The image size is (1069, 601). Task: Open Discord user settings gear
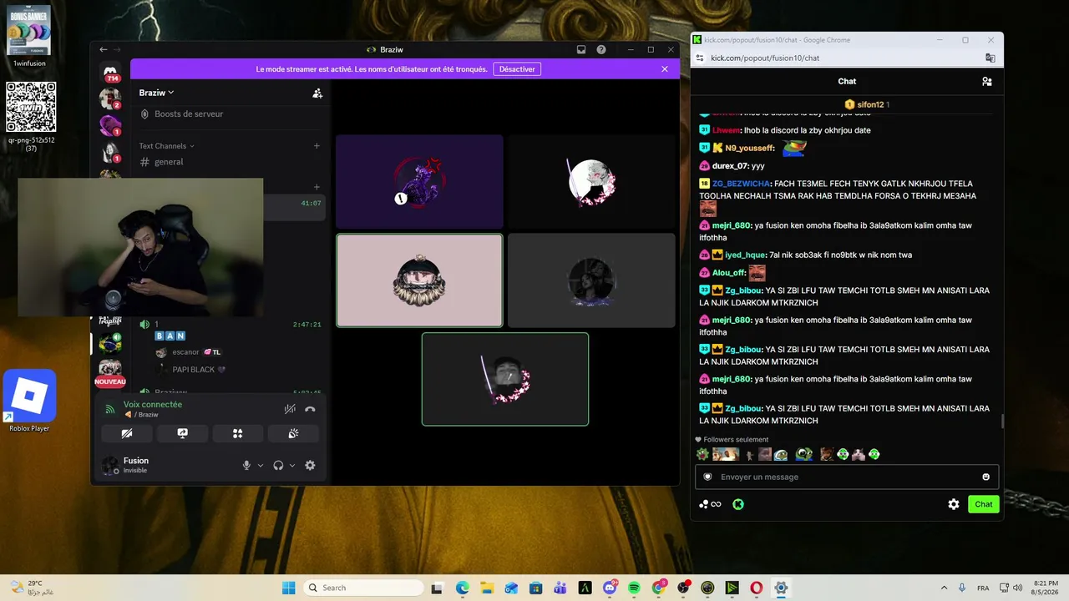pyautogui.click(x=310, y=465)
